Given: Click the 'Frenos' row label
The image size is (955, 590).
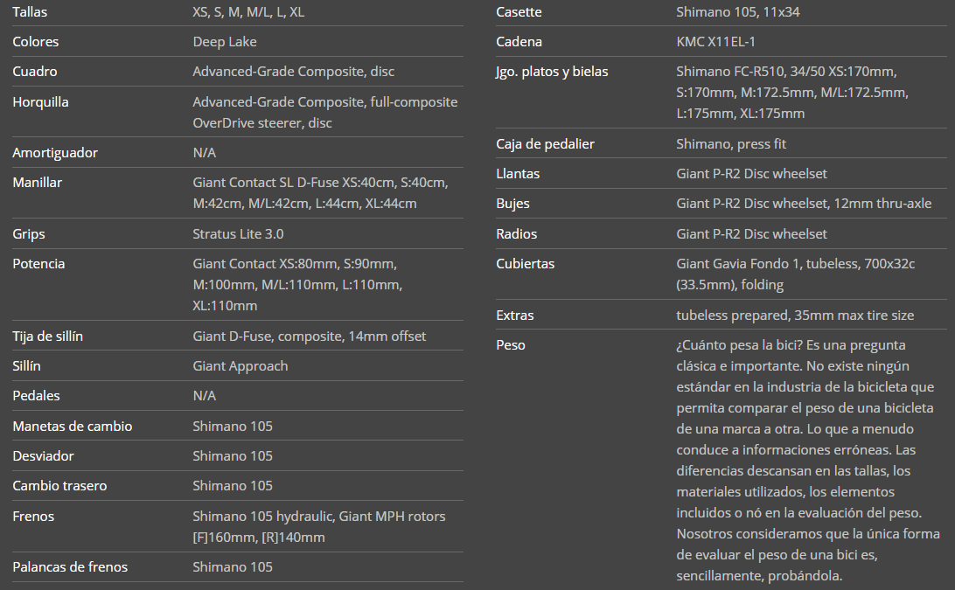Looking at the screenshot, I should pos(33,517).
